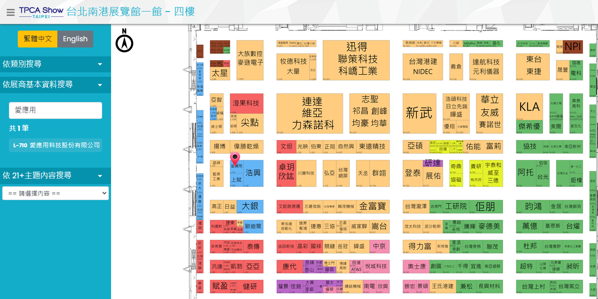Open the hamburger menu icon
This screenshot has height=299, width=598.
[x=11, y=12]
